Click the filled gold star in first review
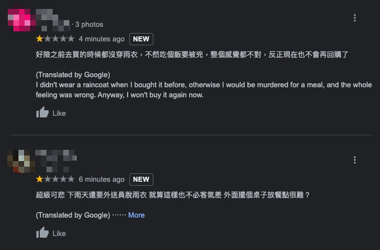Viewport: 380px width, 250px height. click(x=40, y=39)
